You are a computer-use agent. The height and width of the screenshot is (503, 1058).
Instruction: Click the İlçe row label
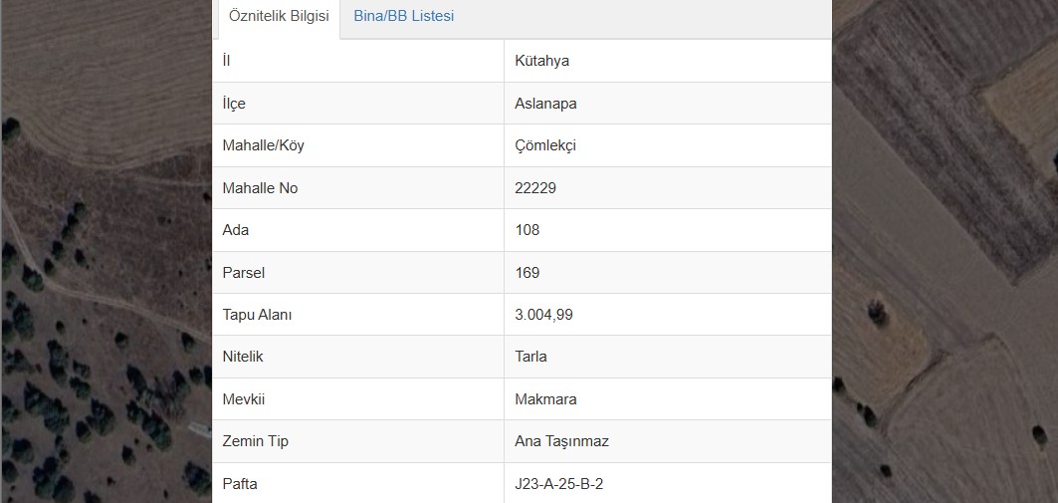234,104
